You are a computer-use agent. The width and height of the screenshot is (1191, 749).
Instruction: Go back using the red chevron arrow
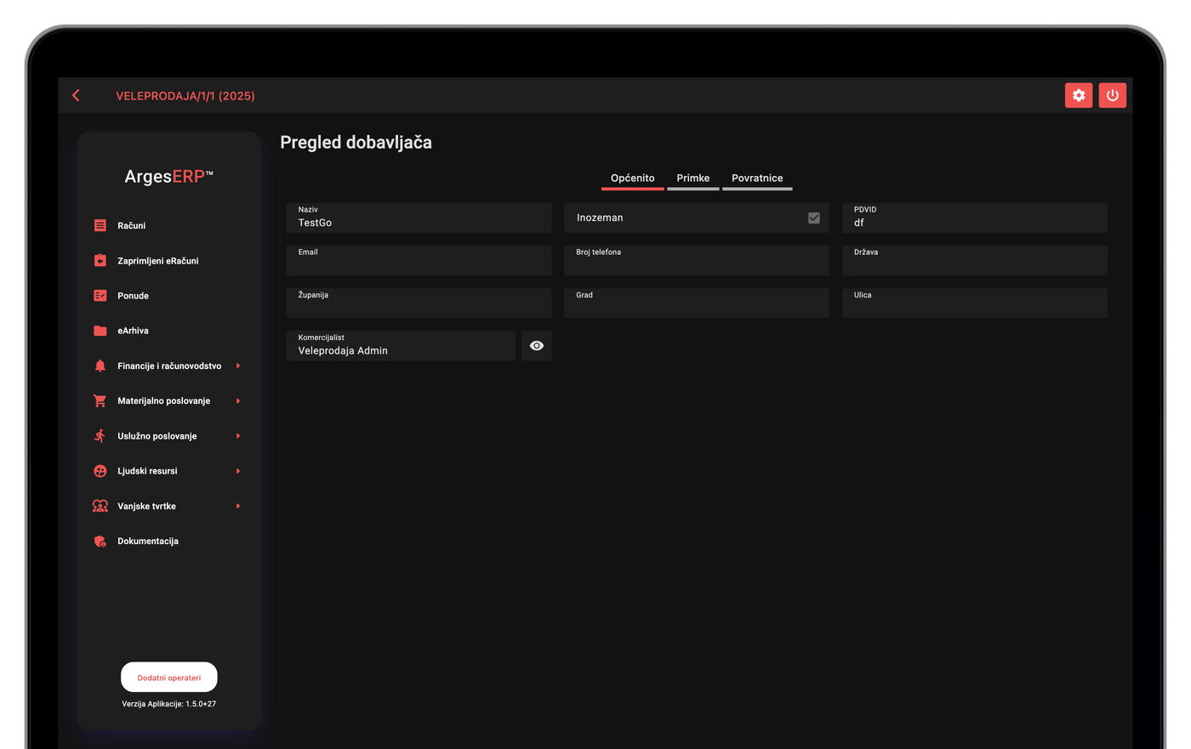pyautogui.click(x=77, y=95)
